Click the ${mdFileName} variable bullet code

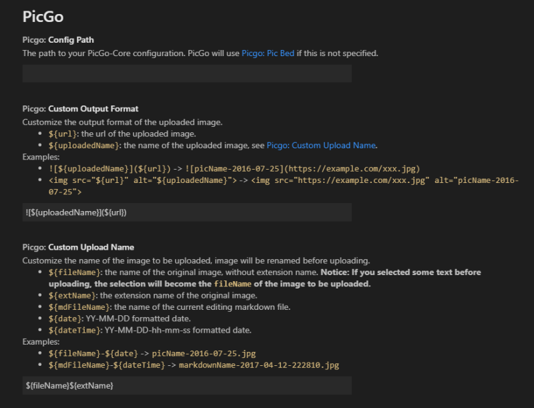tap(79, 307)
